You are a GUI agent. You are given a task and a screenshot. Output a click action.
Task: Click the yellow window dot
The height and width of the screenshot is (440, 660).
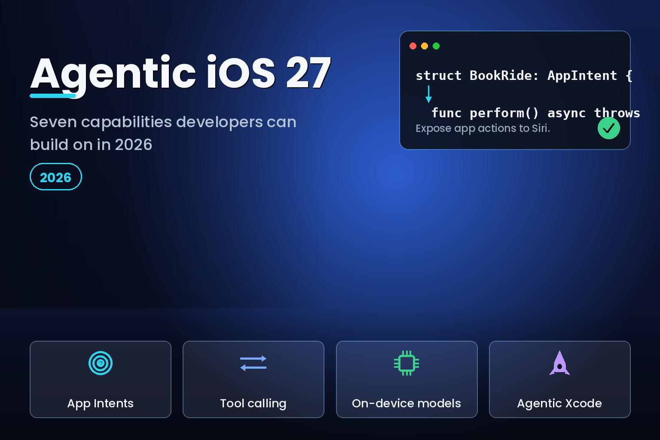425,46
